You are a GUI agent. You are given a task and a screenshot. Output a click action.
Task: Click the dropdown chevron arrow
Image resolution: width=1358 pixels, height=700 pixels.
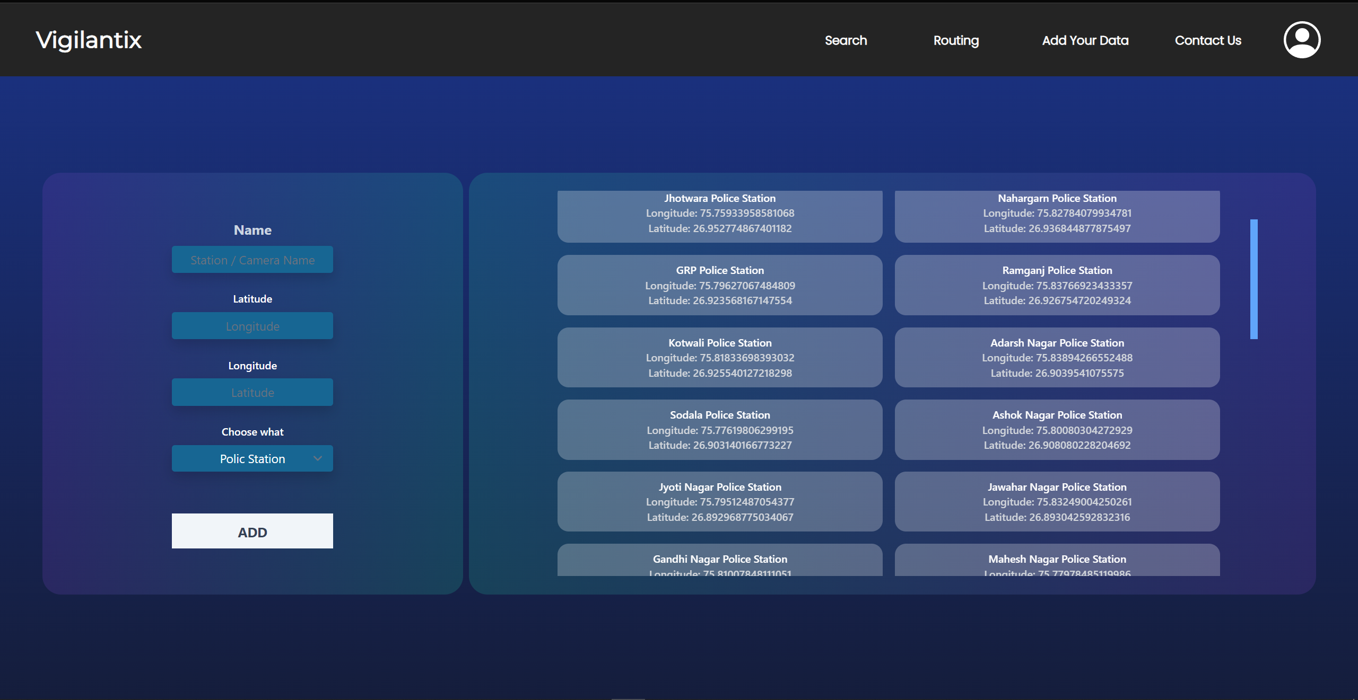(x=318, y=458)
